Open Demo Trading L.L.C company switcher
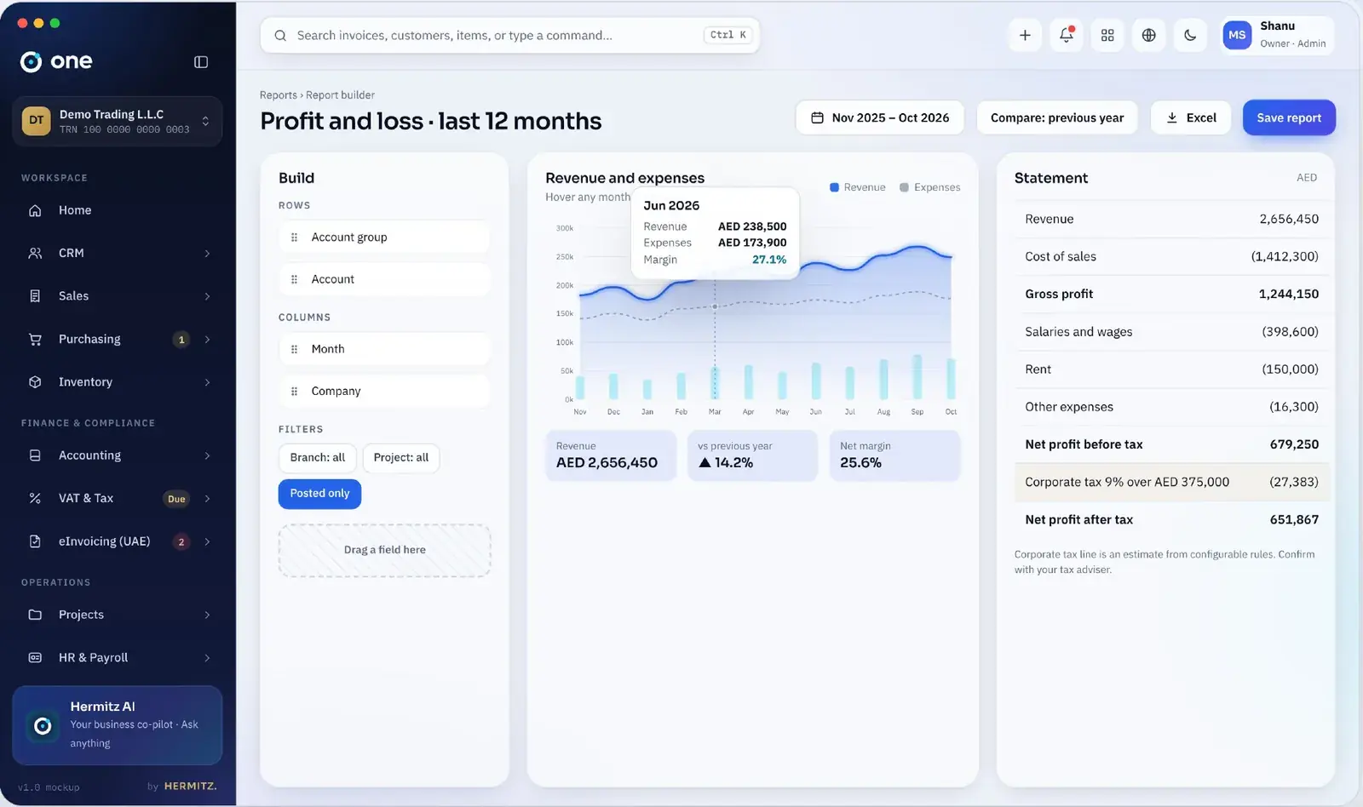The height and width of the screenshot is (807, 1363). pyautogui.click(x=118, y=121)
